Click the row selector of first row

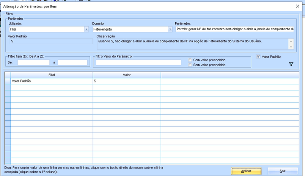(x=8, y=81)
